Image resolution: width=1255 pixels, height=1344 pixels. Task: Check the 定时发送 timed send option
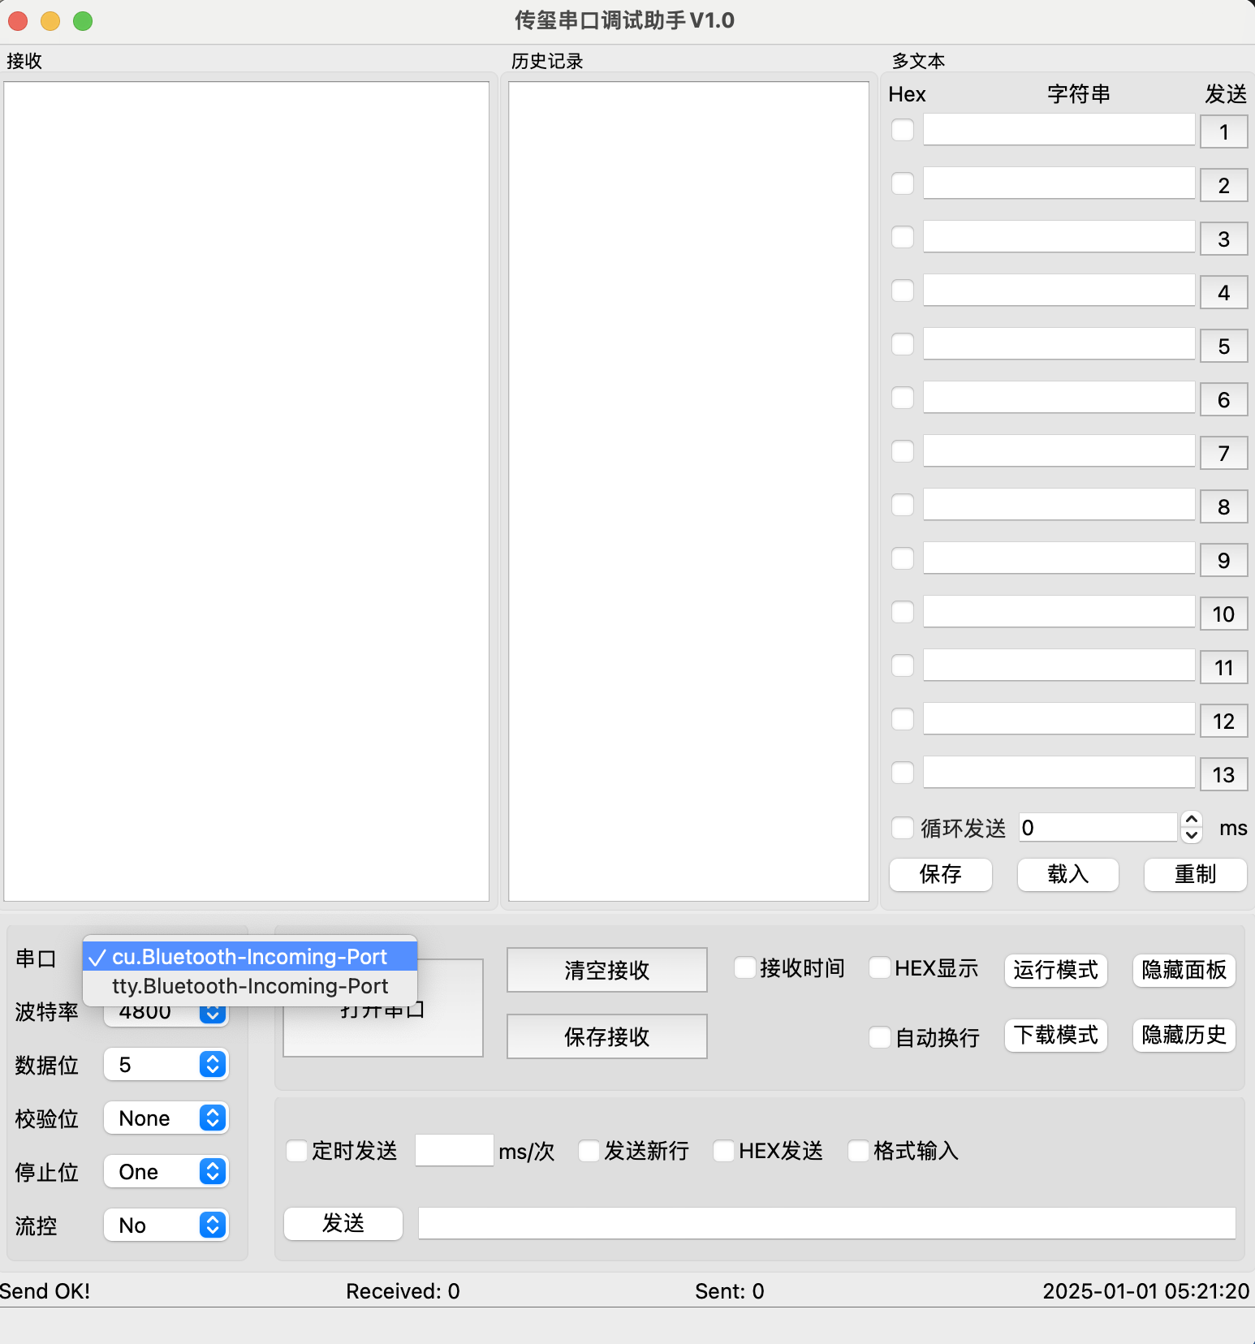point(297,1151)
